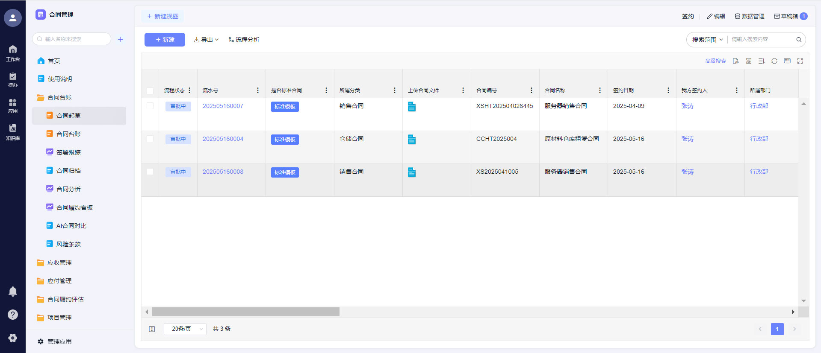Click the plus icon beside sidebar search
Viewport: 821px width, 353px height.
click(121, 39)
